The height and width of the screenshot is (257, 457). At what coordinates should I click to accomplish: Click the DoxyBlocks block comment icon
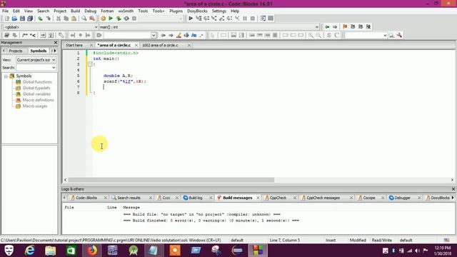(25, 35)
